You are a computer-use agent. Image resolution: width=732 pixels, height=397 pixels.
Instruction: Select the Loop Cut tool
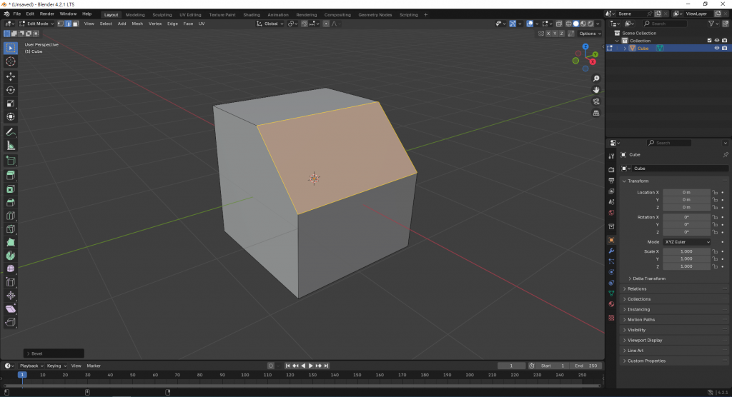click(11, 216)
